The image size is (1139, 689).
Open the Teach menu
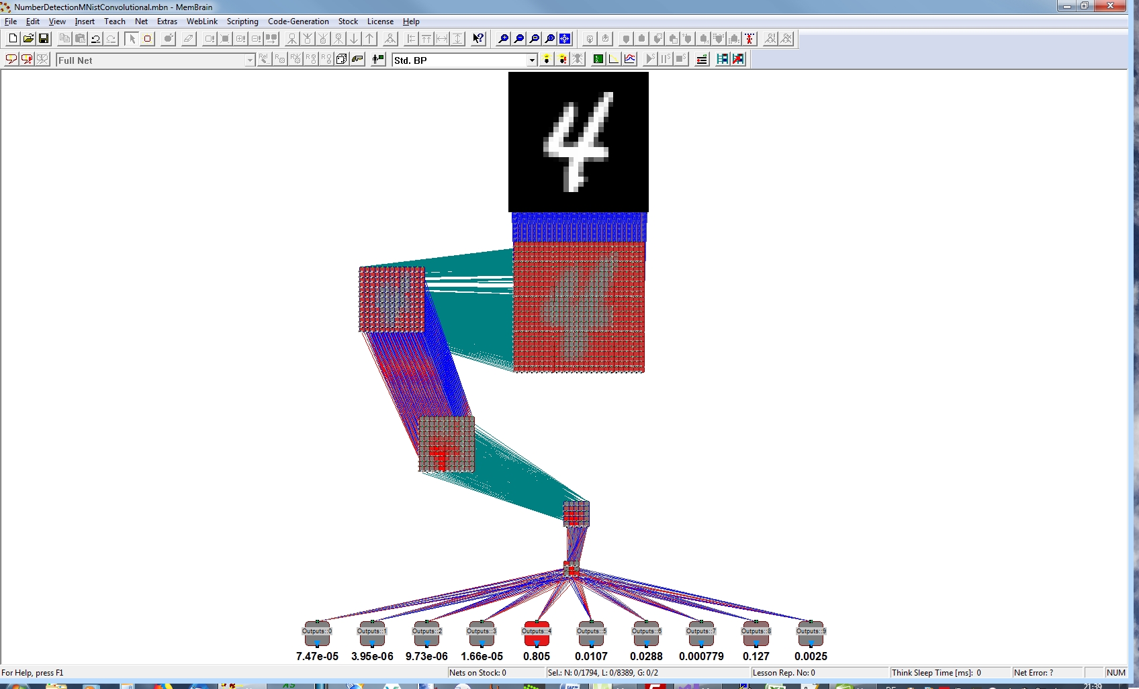pyautogui.click(x=115, y=21)
